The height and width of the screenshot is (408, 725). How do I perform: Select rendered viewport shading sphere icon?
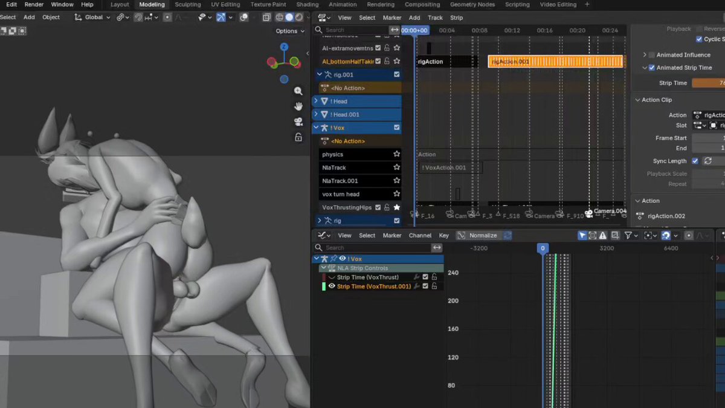(299, 18)
